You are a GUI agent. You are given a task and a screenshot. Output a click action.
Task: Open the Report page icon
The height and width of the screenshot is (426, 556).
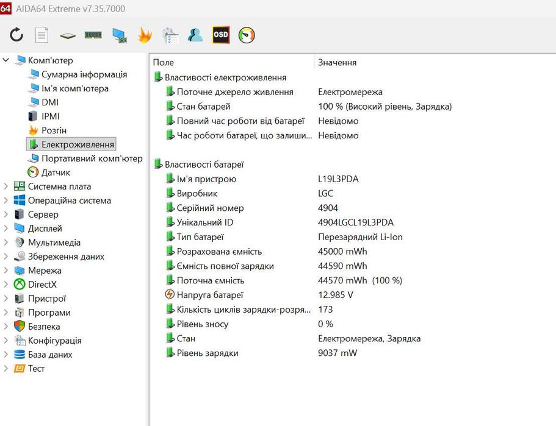point(42,35)
